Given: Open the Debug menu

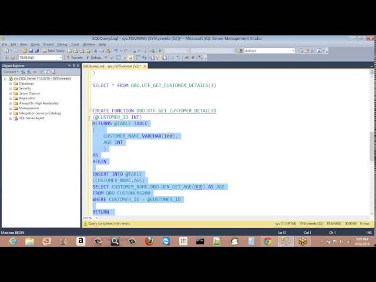Looking at the screenshot, I should pos(62,45).
